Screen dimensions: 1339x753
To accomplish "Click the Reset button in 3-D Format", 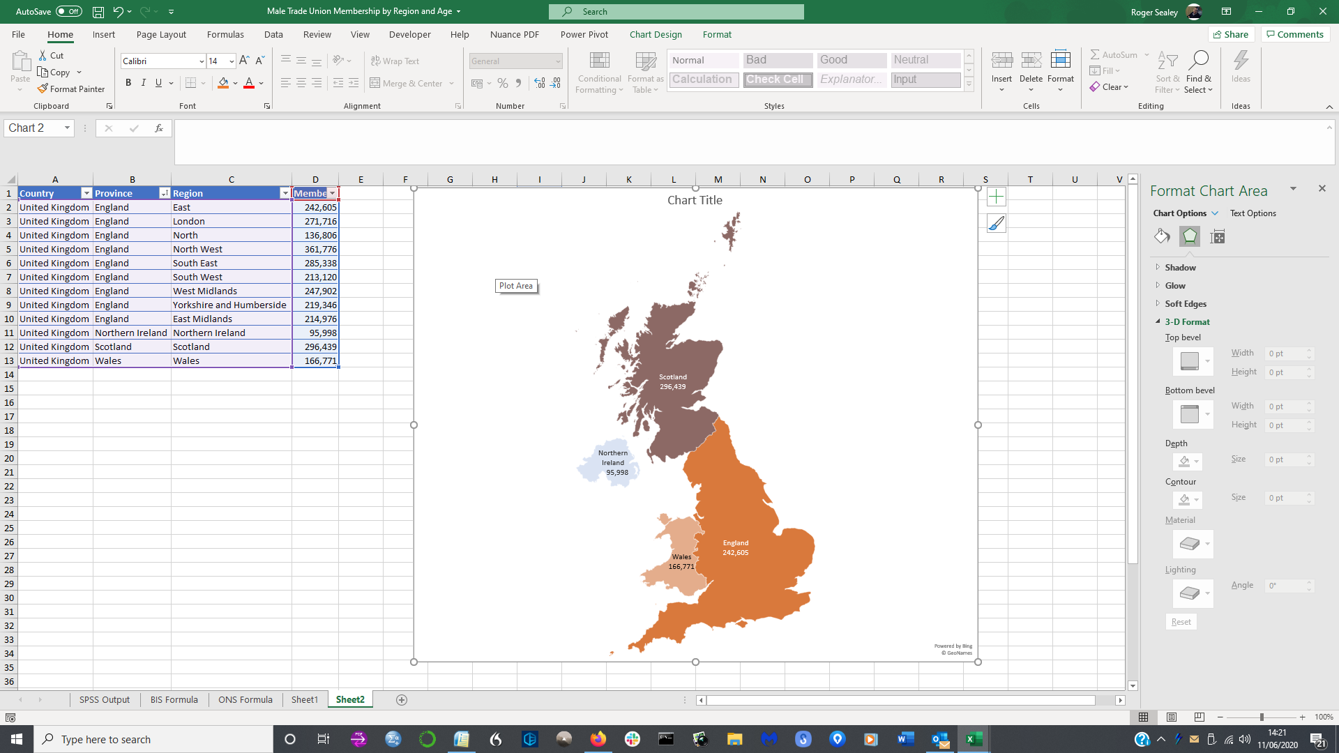I will click(x=1182, y=621).
